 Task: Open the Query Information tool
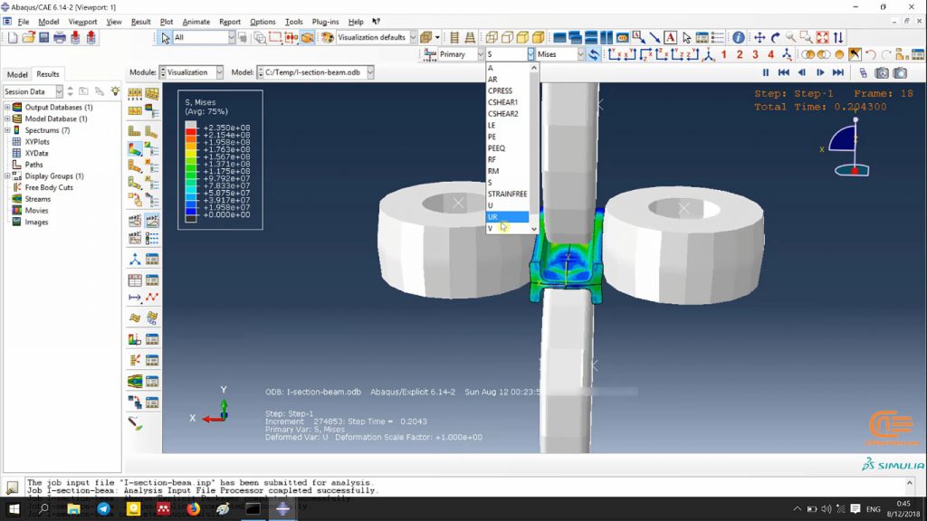point(739,38)
